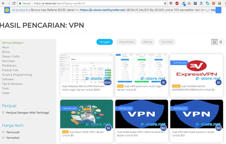Image resolution: width=226 pixels, height=144 pixels.
Task: Switch to list view layout
Action: [x=221, y=42]
